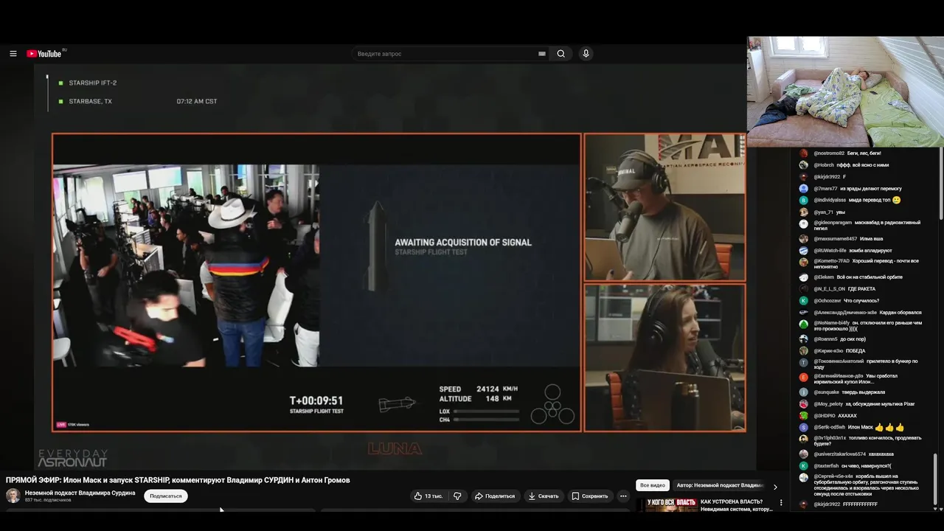
Task: Open more actions three-dot menu beside Сохранить
Action: coord(623,496)
